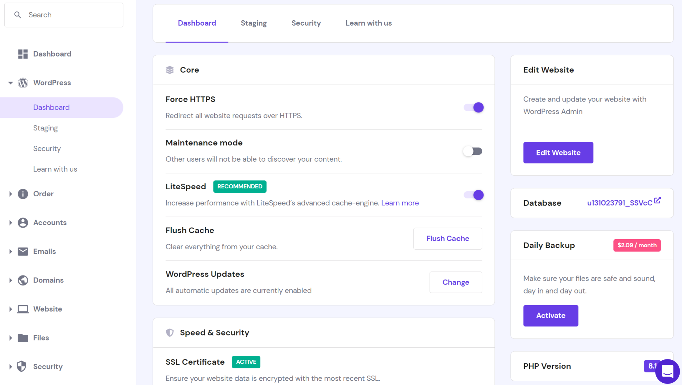
Task: Open the Learn more link for LiteSpeed
Action: click(x=400, y=203)
